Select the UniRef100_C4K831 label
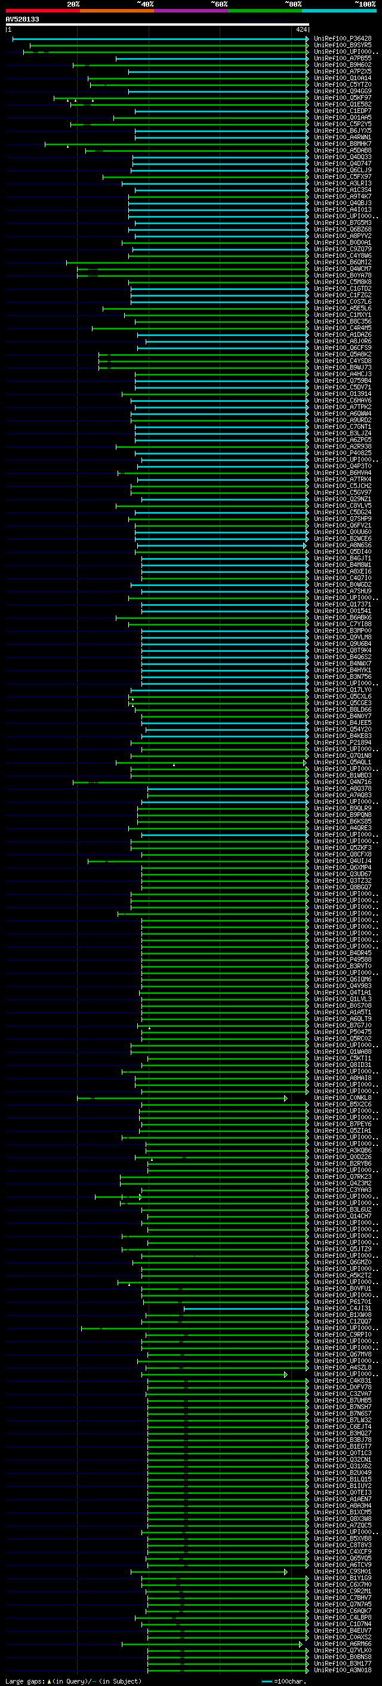382x1686 pixels. point(343,1381)
